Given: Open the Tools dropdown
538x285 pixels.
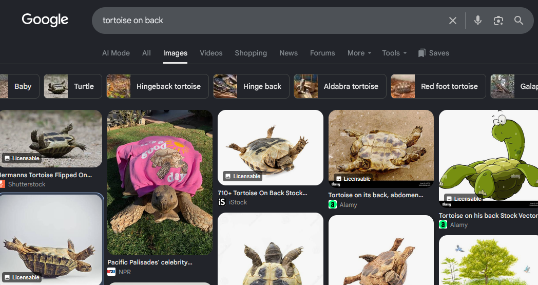Looking at the screenshot, I should tap(394, 53).
